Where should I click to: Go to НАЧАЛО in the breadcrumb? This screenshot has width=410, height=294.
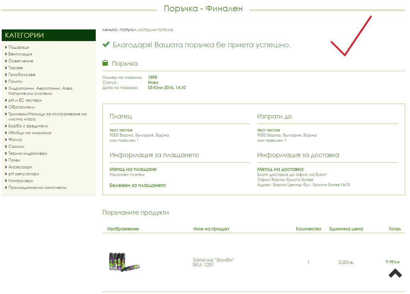click(x=109, y=30)
